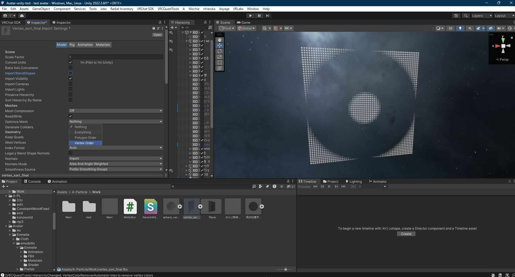Click the Step forward button
515x277 pixels.
pyautogui.click(x=267, y=16)
